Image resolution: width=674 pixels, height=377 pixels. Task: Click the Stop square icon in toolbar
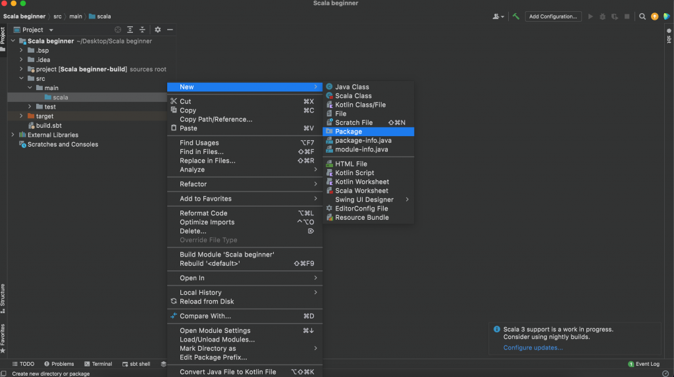pyautogui.click(x=627, y=16)
